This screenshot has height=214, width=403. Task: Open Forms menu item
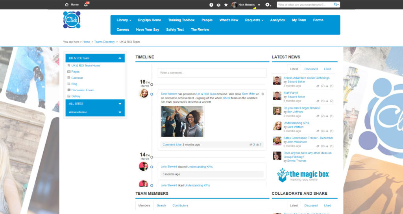(318, 20)
